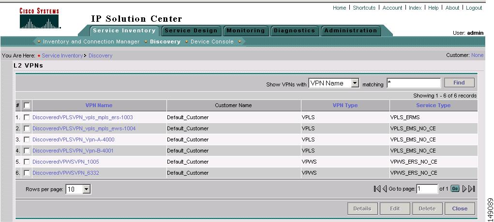This screenshot has width=494, height=222.
Task: Click the Go to page input field
Action: (x=427, y=189)
